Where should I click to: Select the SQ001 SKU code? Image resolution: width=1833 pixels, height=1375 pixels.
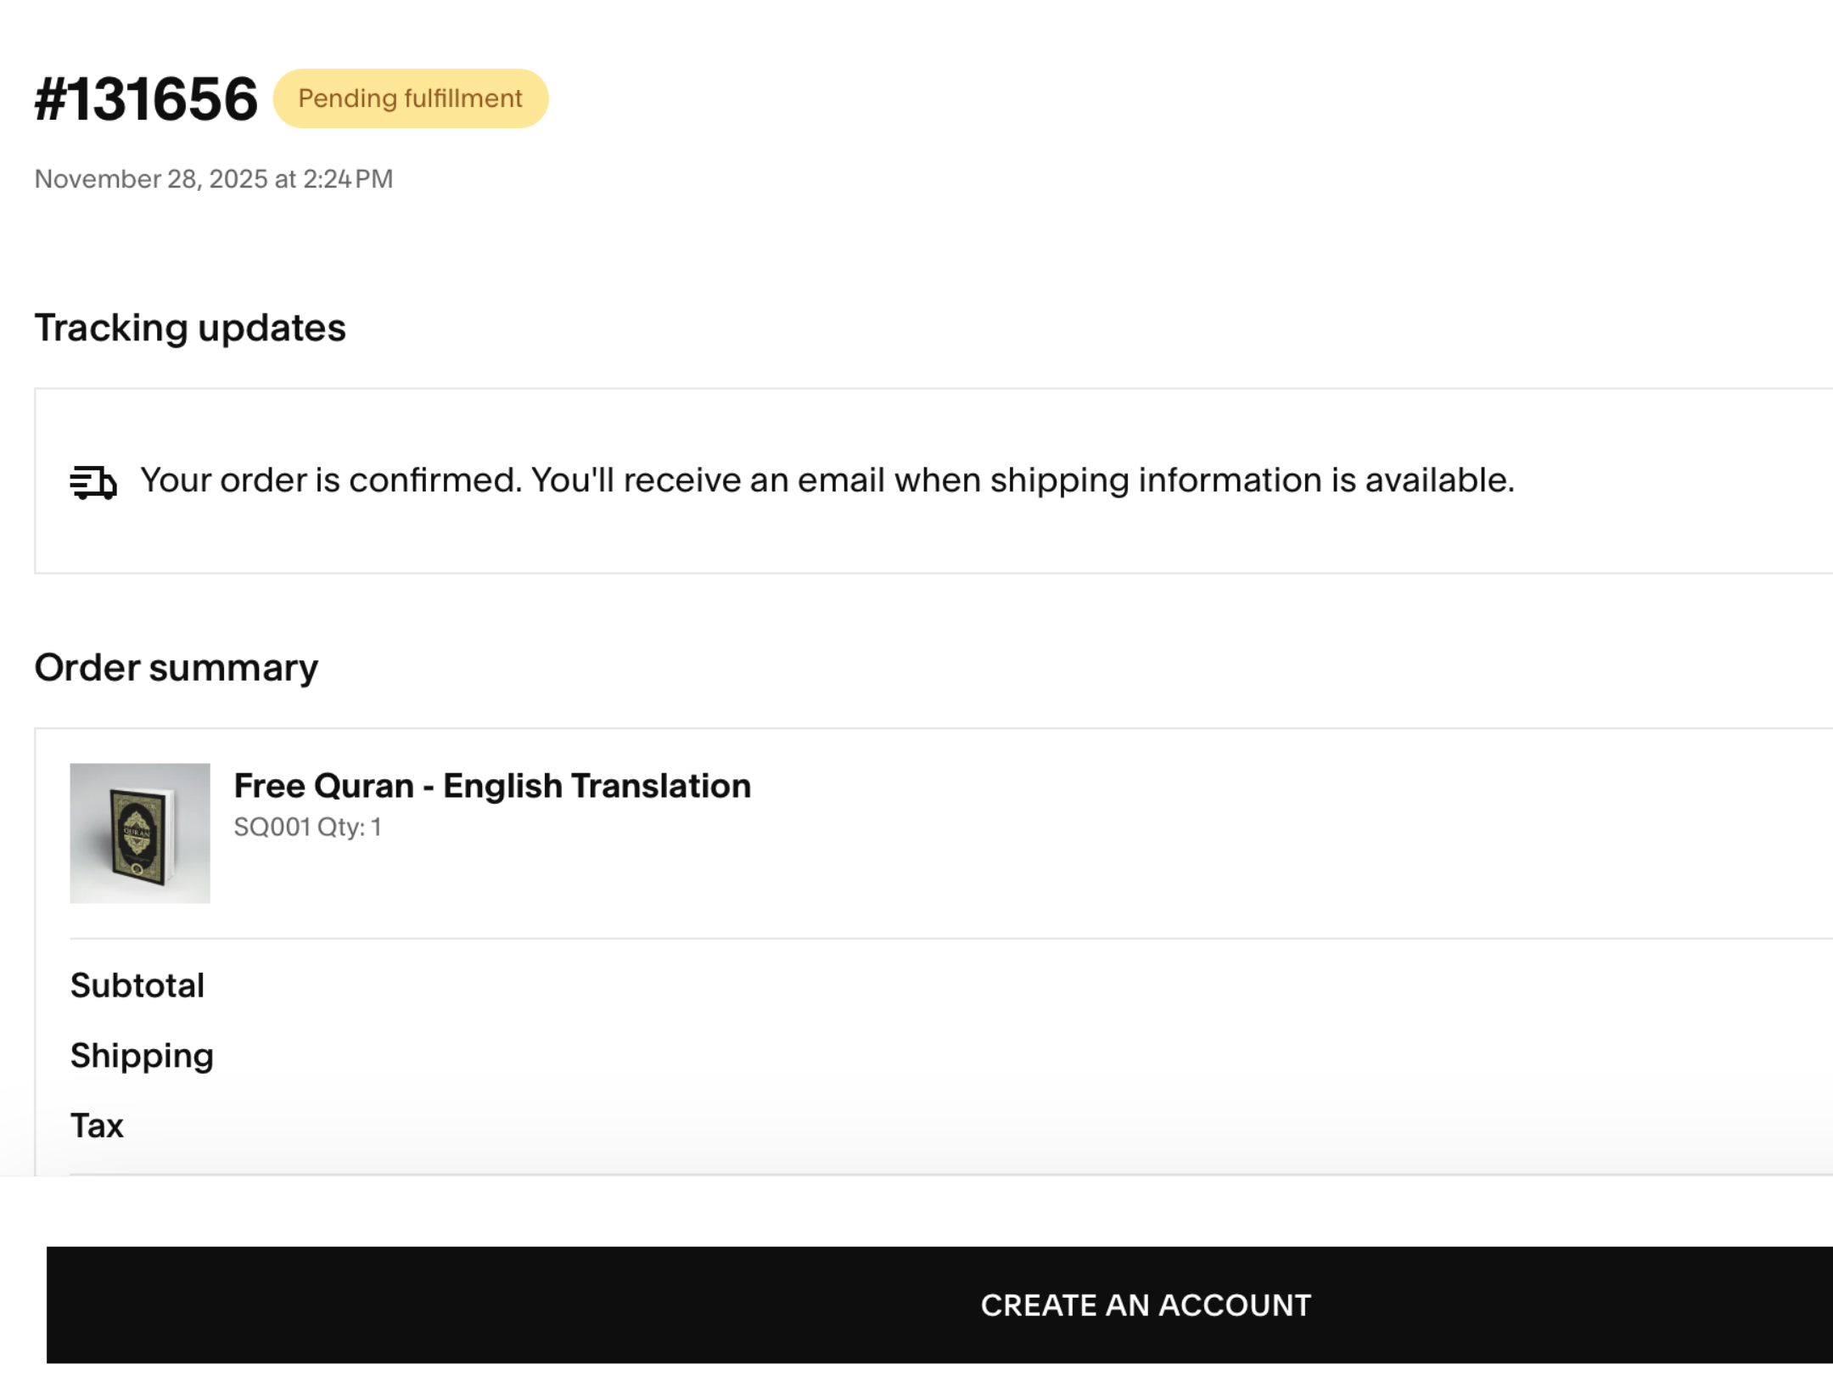tap(272, 827)
